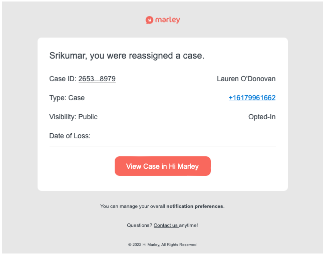Open the notification preferences link
This screenshot has height=256, width=325.
(195, 206)
